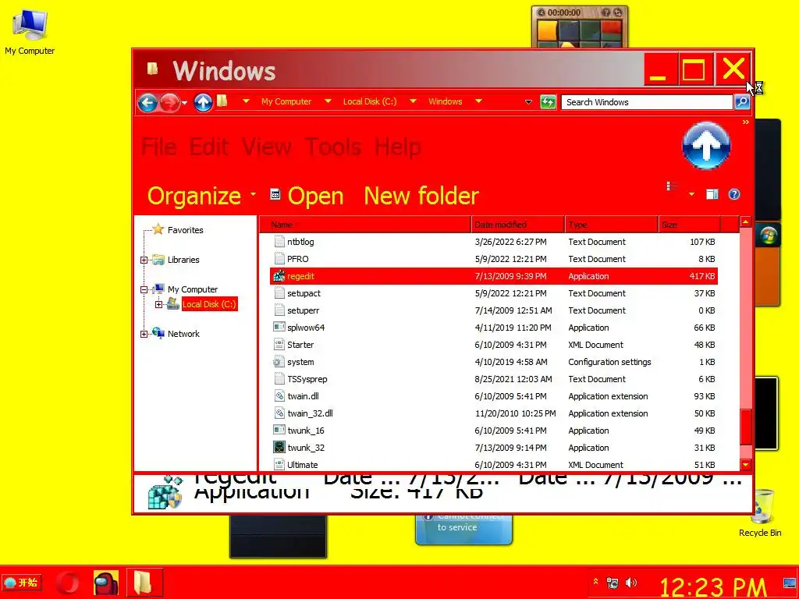Click the network tray icon
The width and height of the screenshot is (799, 599).
[613, 582]
